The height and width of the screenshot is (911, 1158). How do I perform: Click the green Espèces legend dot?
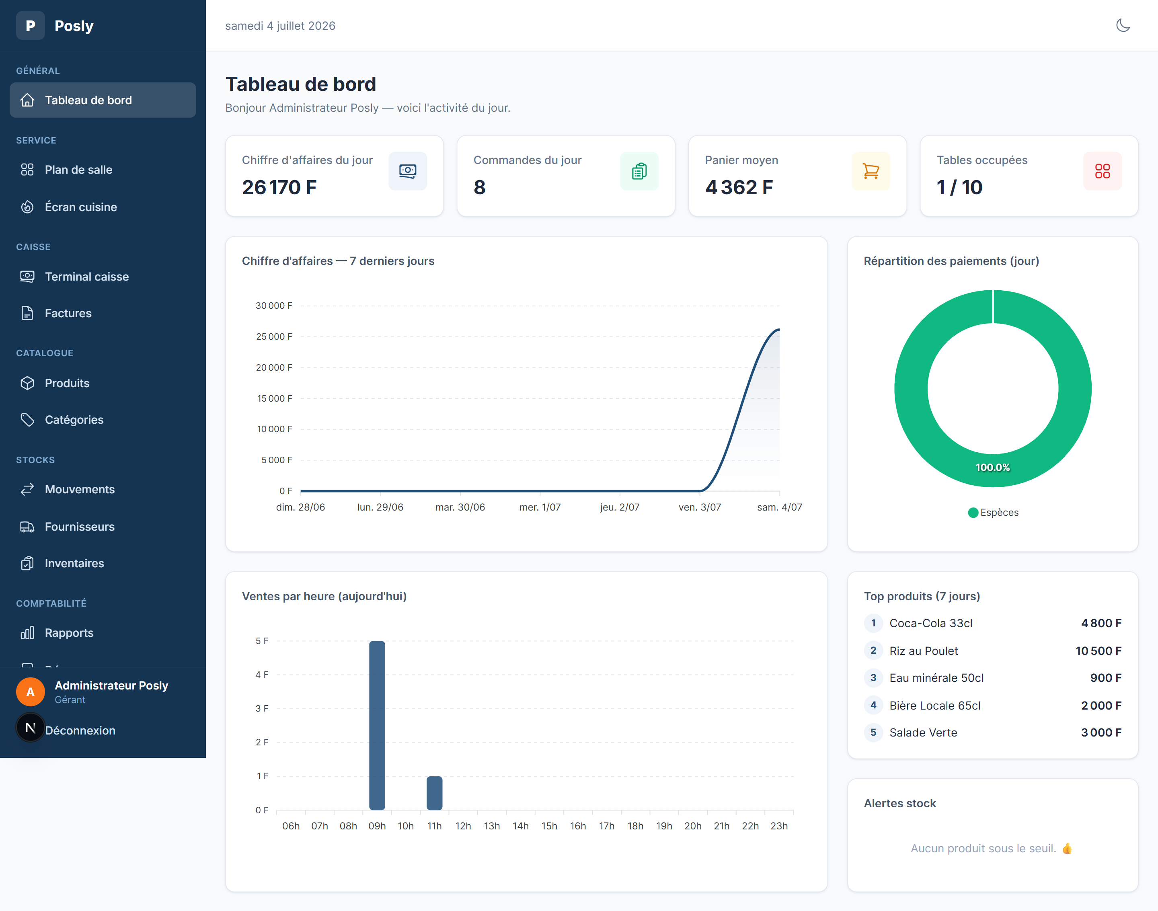click(973, 513)
